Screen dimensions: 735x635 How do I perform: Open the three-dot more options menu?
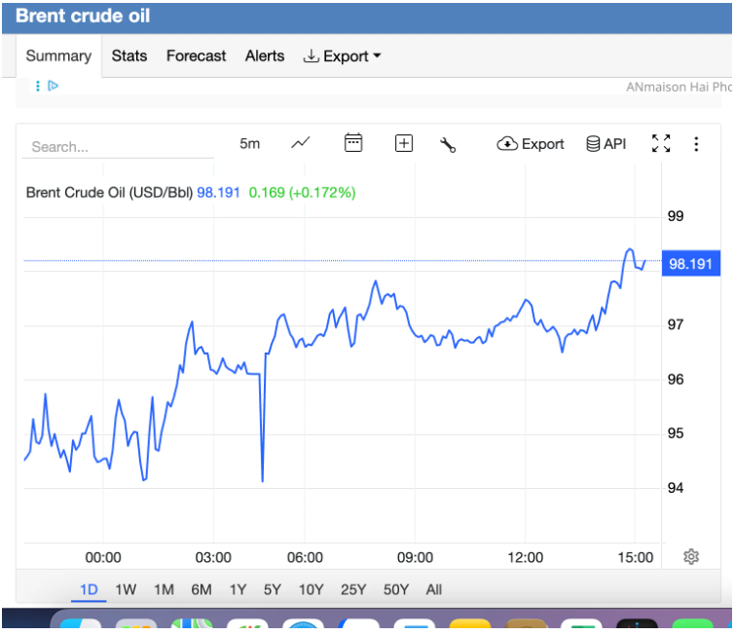point(696,143)
